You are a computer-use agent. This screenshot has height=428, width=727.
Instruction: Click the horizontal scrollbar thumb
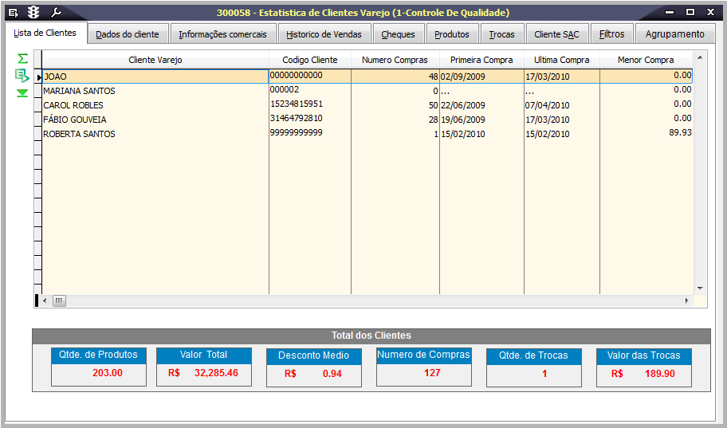(x=59, y=301)
